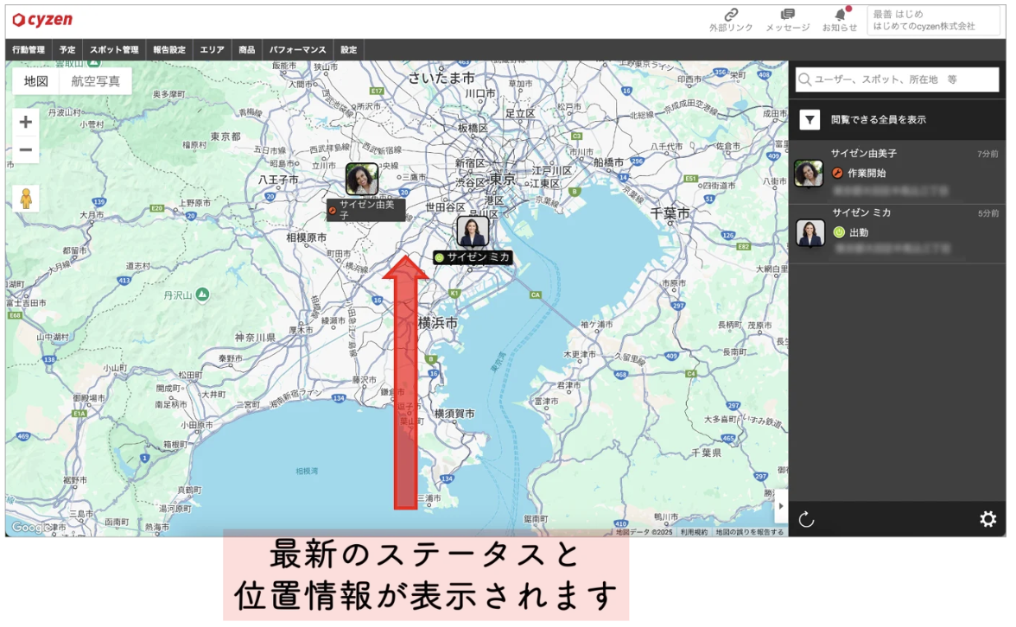Select サイゼン由美子 name in user list
This screenshot has height=627, width=1016.
(x=864, y=154)
